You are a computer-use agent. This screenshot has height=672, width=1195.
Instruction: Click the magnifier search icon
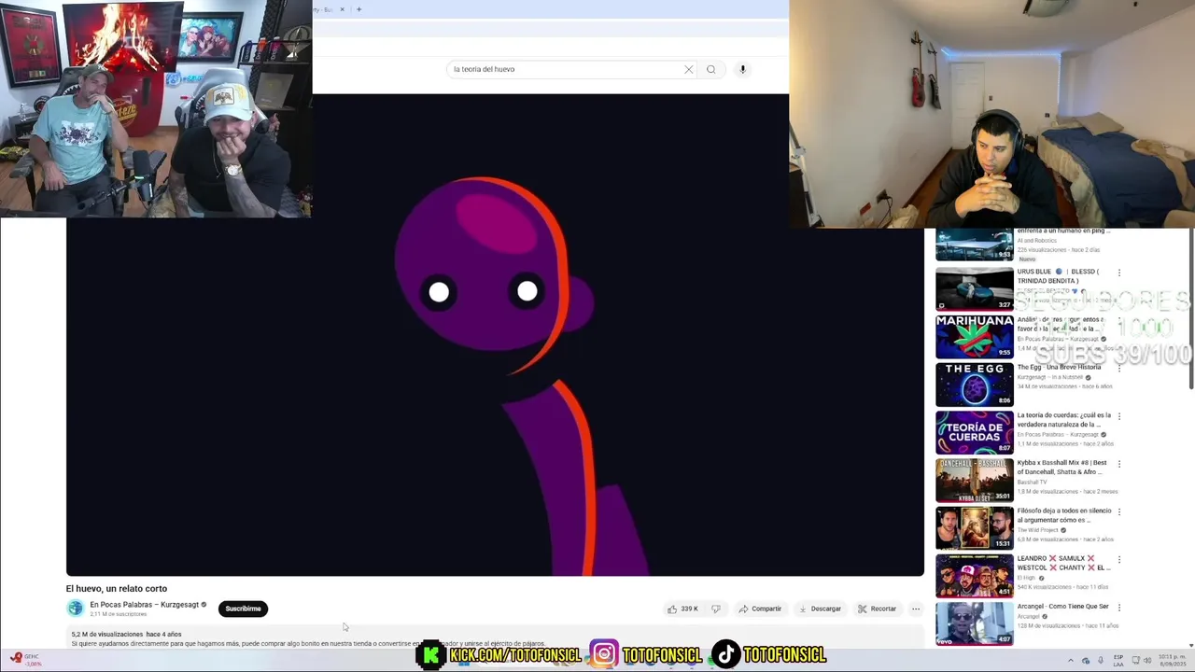pos(711,69)
